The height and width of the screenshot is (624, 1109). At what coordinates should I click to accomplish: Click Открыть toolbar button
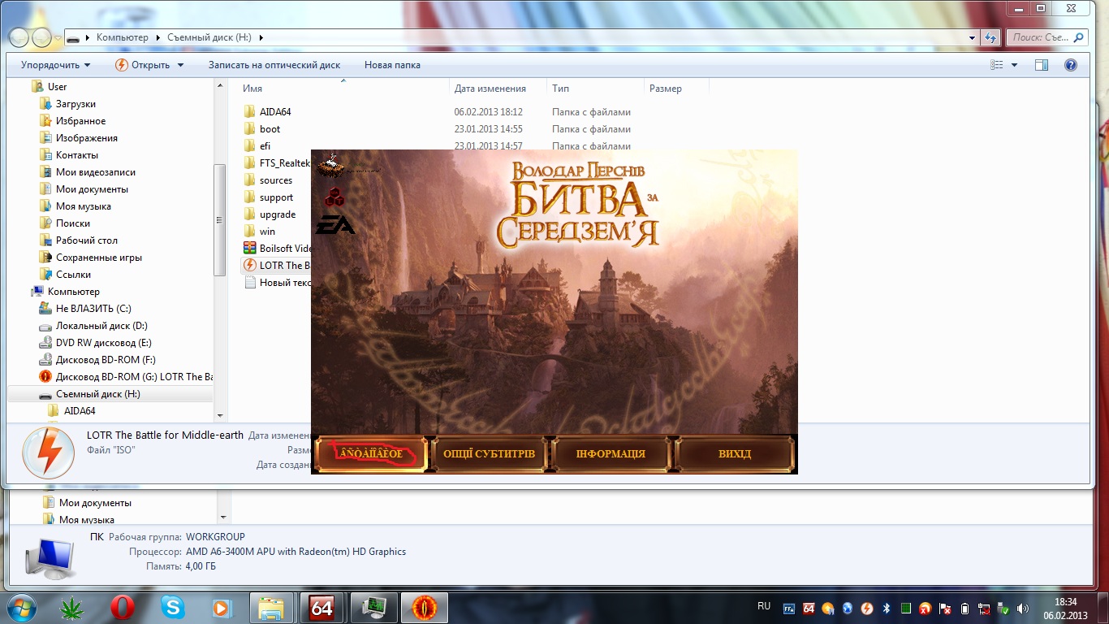(x=143, y=65)
